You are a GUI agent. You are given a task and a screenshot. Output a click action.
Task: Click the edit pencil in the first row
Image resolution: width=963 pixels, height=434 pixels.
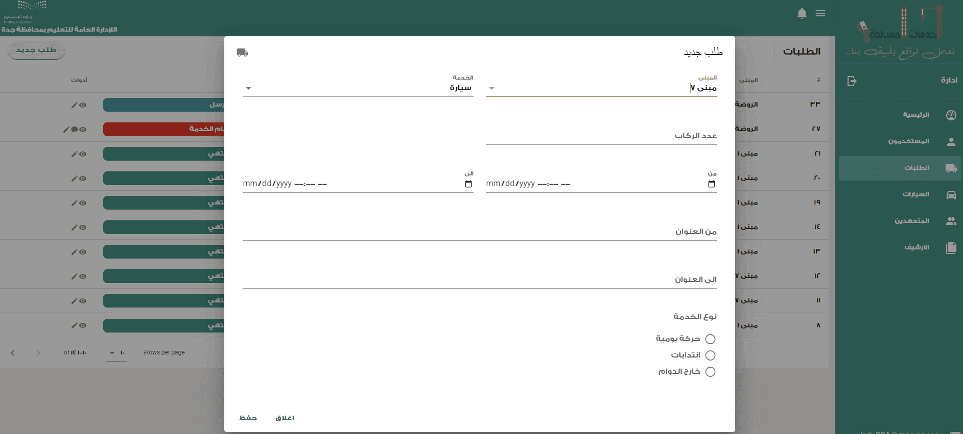click(x=74, y=105)
